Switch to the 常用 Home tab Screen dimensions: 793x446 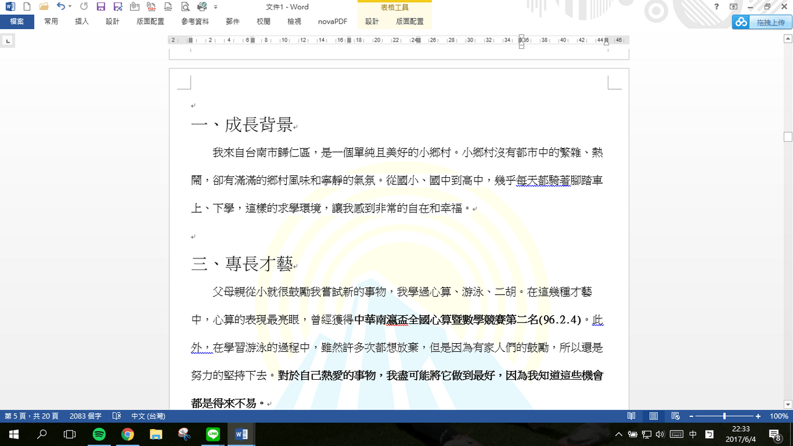click(51, 21)
